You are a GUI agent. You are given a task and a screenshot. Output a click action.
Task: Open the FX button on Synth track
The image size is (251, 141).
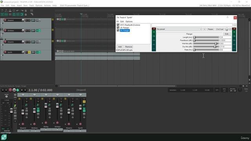pyautogui.click(x=37, y=52)
